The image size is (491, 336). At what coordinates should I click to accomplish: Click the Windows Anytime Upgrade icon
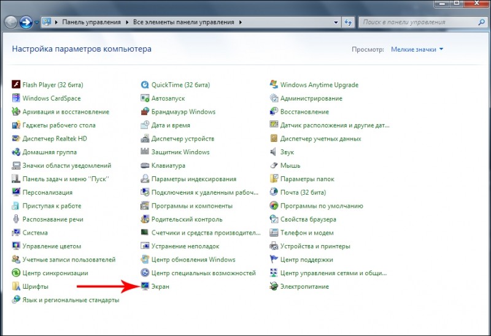[x=274, y=85]
